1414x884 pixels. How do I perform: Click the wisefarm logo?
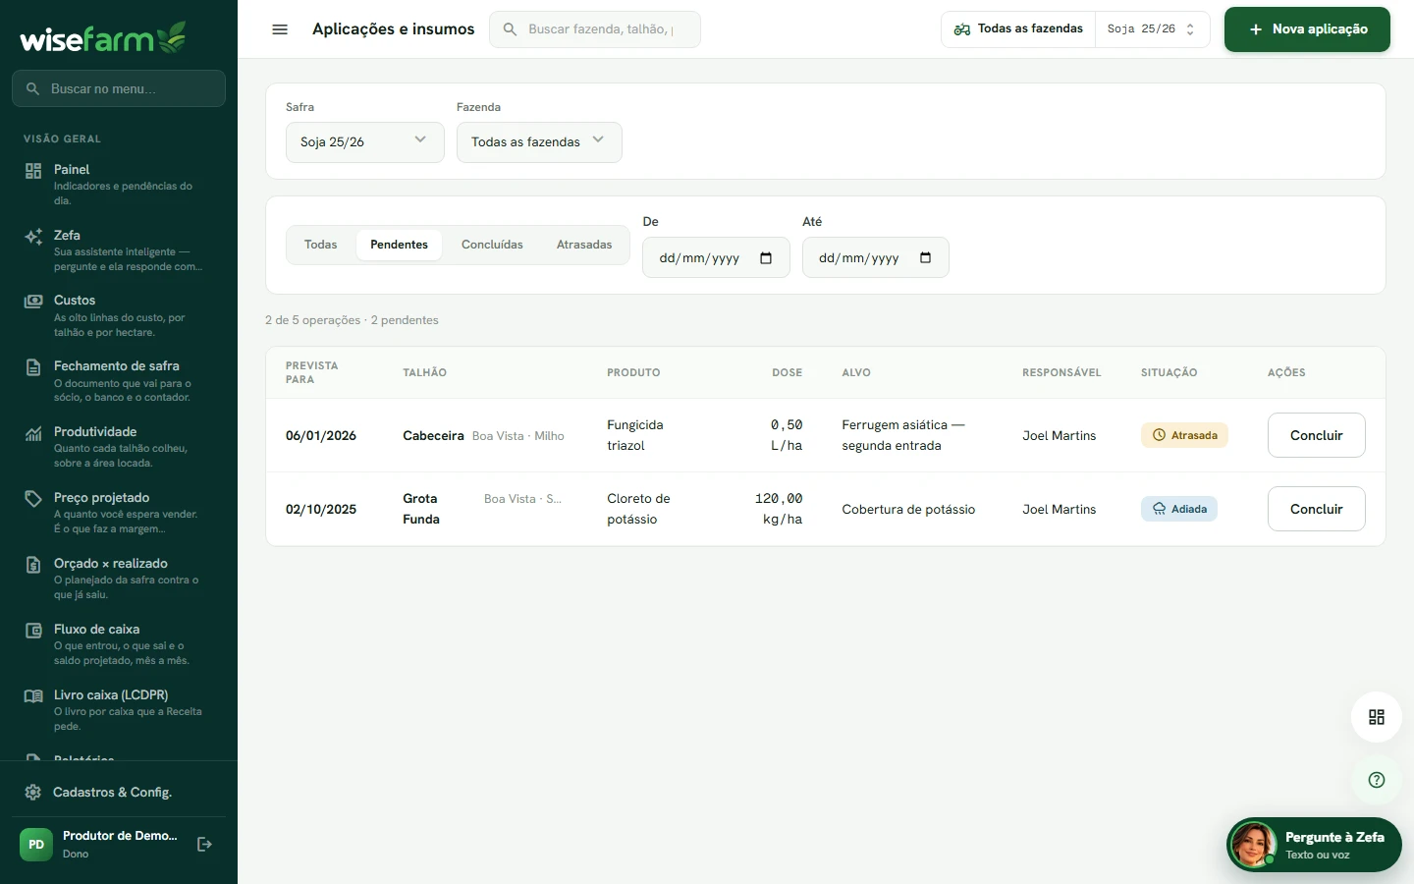(103, 37)
